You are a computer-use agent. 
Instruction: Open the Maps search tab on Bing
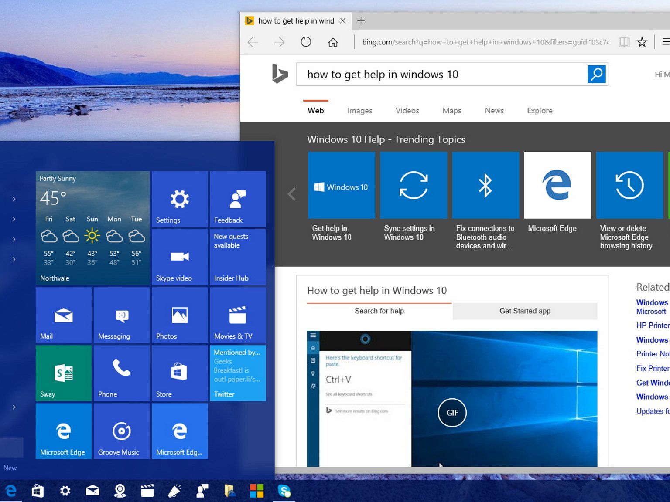click(452, 111)
